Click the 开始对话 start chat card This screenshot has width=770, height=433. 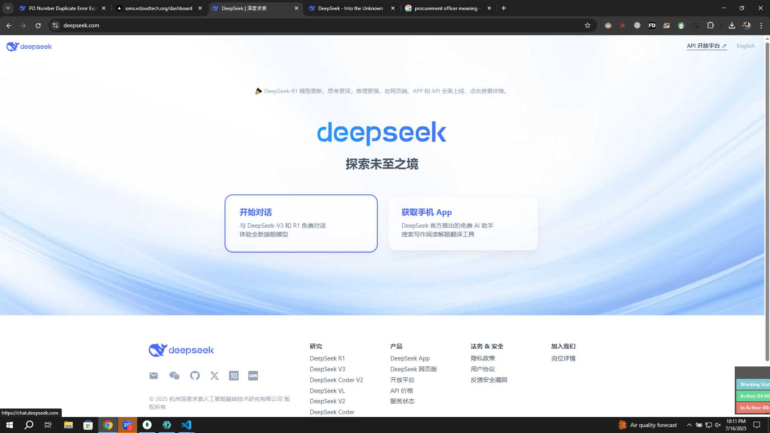301,223
